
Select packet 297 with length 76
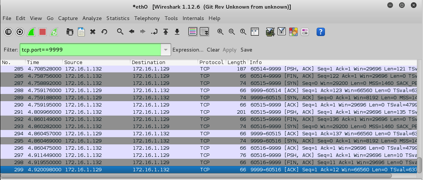click(x=209, y=155)
